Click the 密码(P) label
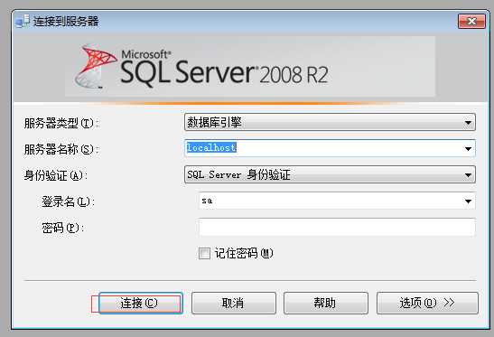 coord(62,228)
